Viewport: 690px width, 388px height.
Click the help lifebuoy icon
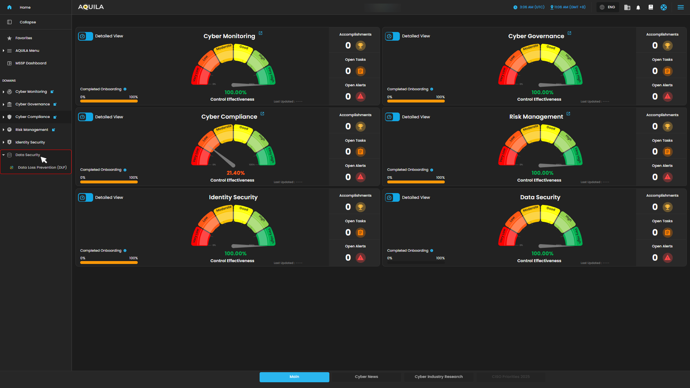663,8
